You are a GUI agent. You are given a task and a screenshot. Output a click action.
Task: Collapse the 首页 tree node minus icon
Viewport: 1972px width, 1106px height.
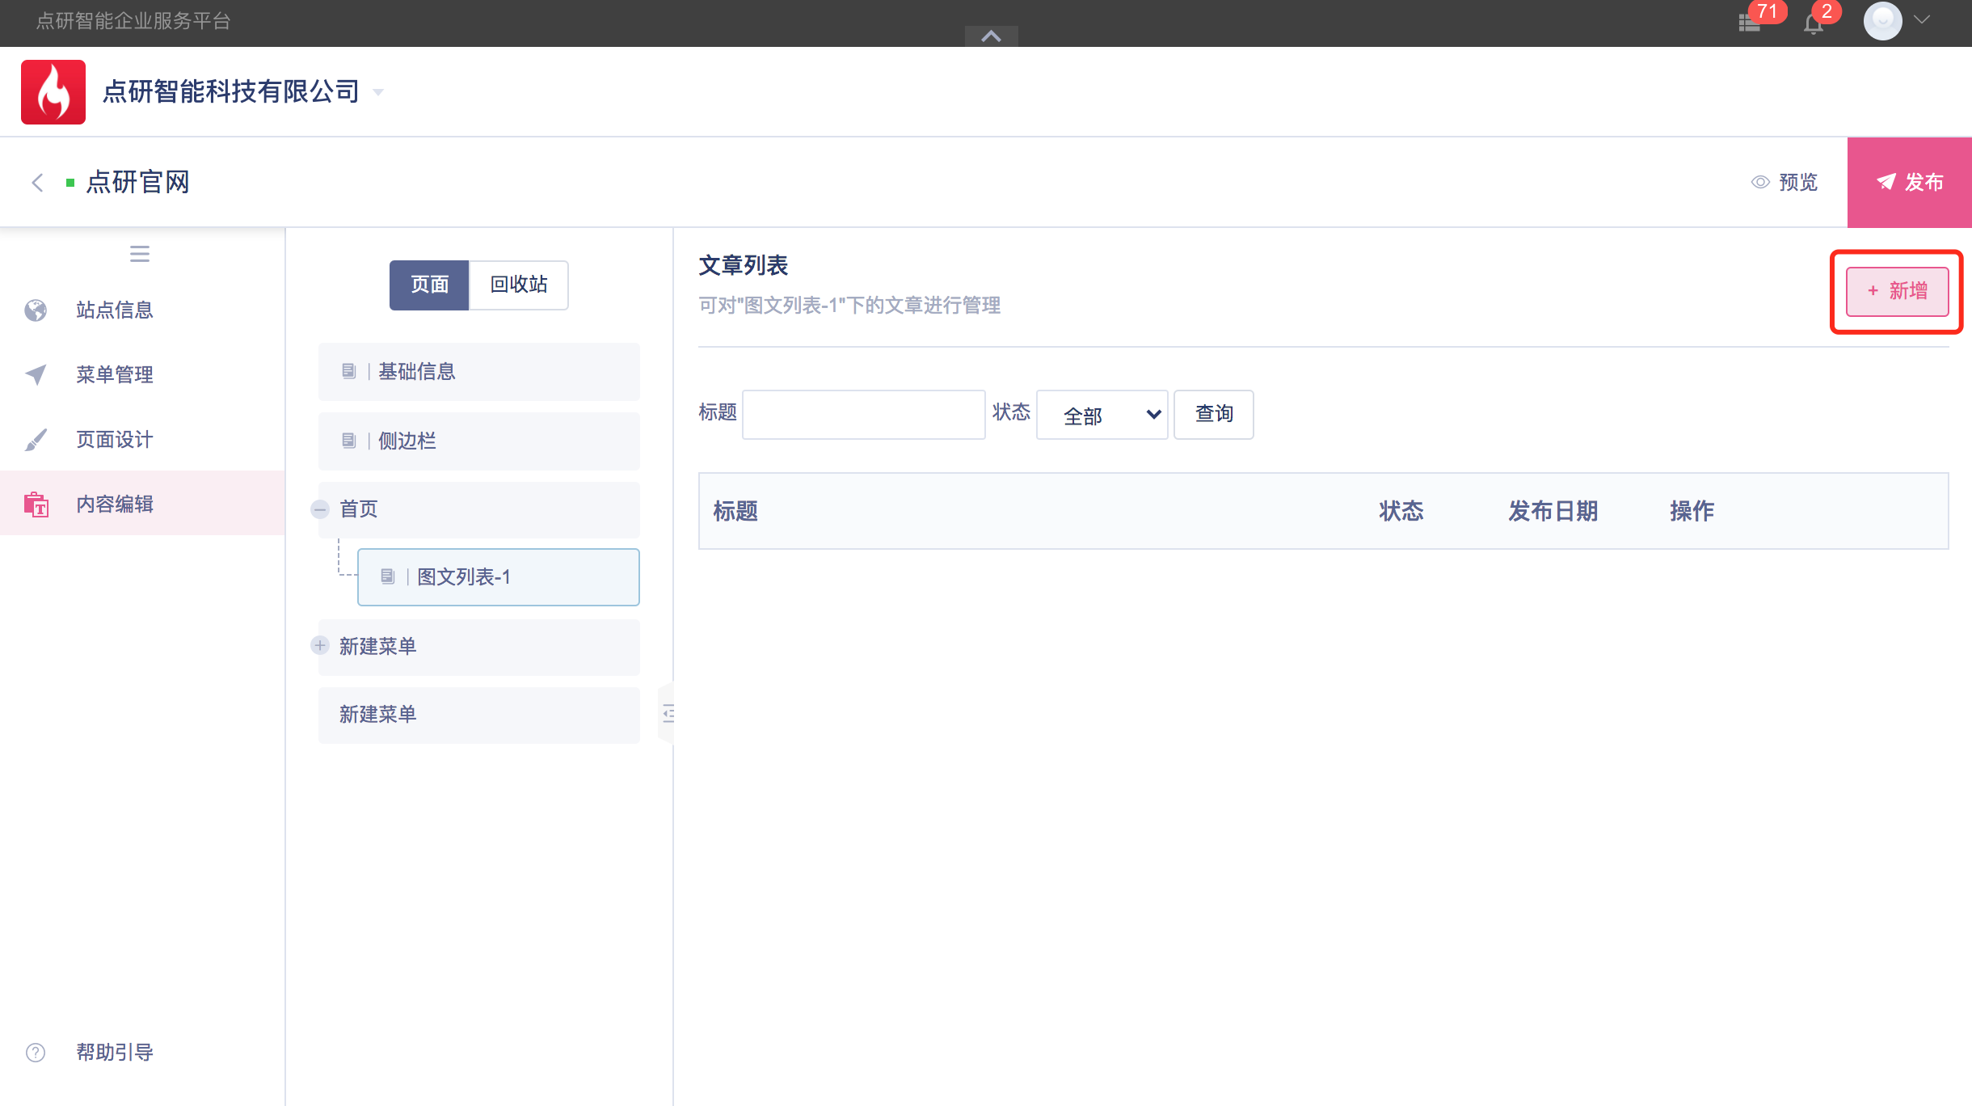[x=320, y=509]
